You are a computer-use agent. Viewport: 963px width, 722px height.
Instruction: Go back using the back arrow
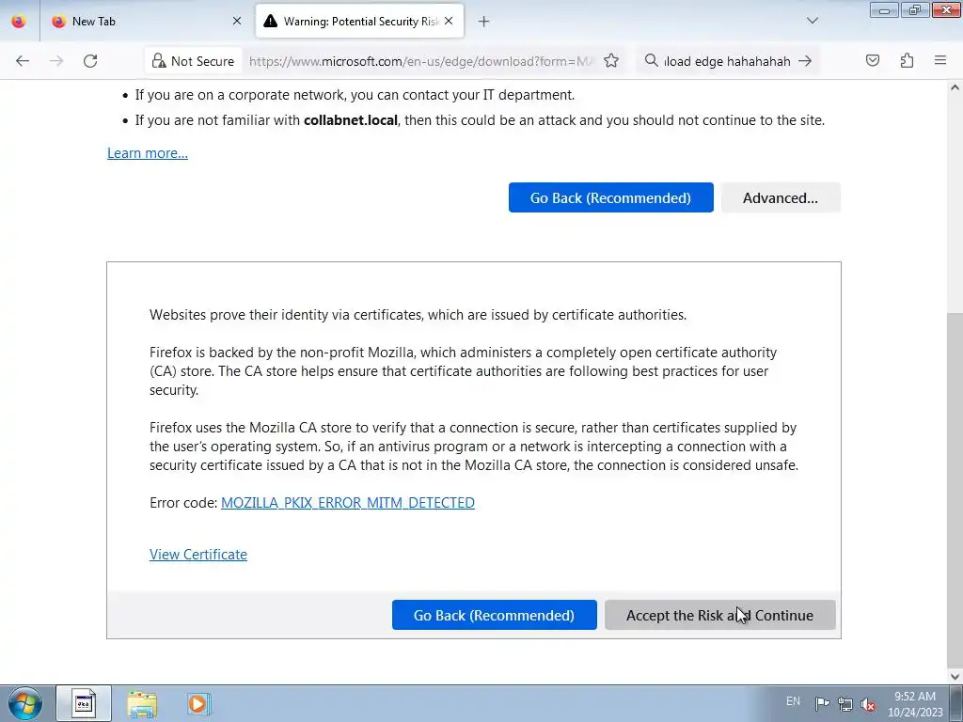[x=23, y=61]
